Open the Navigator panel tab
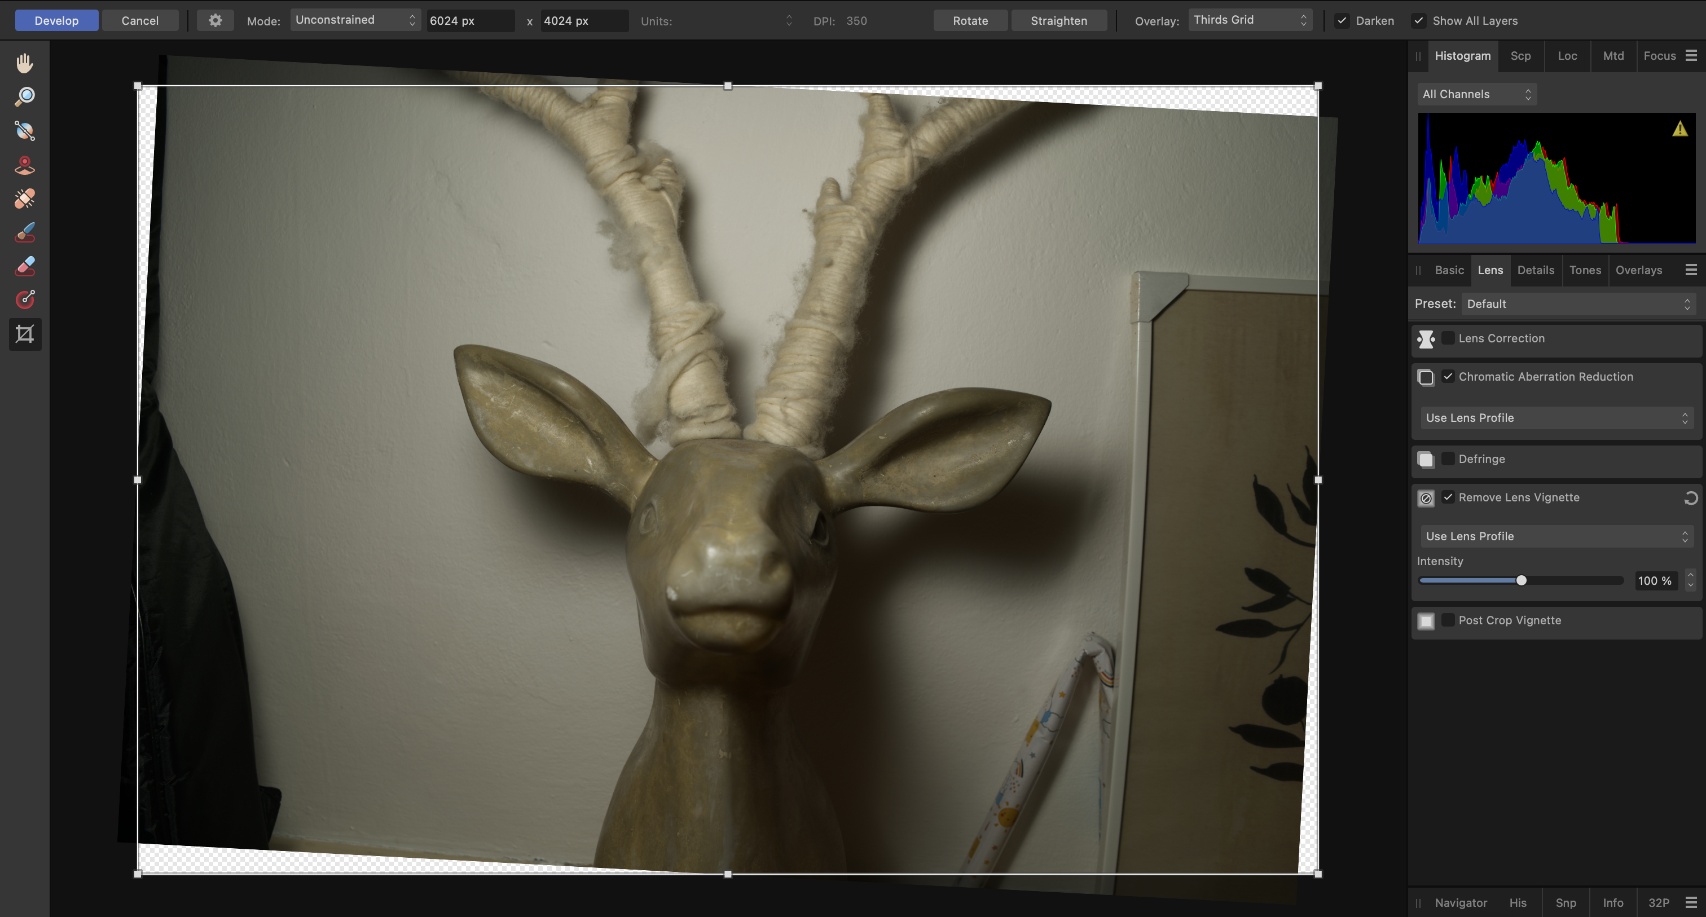The height and width of the screenshot is (917, 1706). pyautogui.click(x=1460, y=902)
